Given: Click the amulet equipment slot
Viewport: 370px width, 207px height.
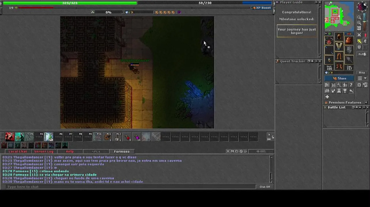Looking at the screenshot, I should pos(329,41).
